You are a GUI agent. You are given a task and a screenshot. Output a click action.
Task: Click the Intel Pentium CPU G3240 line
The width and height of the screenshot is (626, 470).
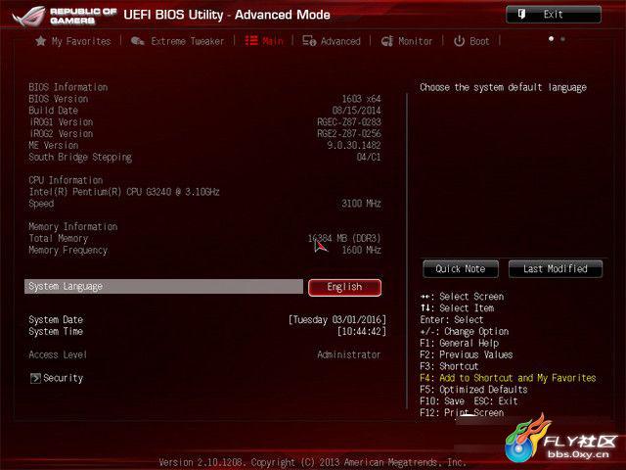point(124,192)
